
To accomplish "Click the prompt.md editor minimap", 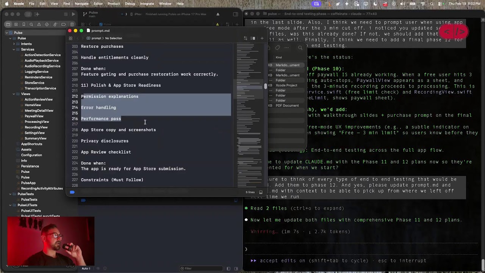I will tap(248, 114).
